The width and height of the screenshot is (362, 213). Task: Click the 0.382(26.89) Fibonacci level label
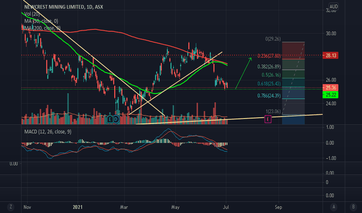[269, 67]
